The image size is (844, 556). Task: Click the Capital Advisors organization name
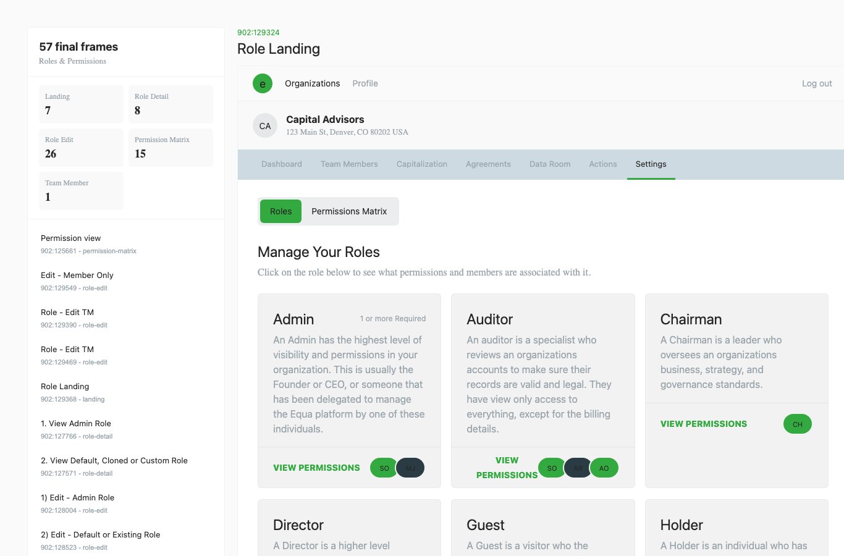tap(325, 120)
